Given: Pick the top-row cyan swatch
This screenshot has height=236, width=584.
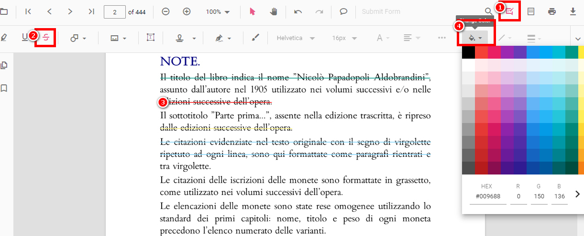Looking at the screenshot, I should tap(559, 52).
